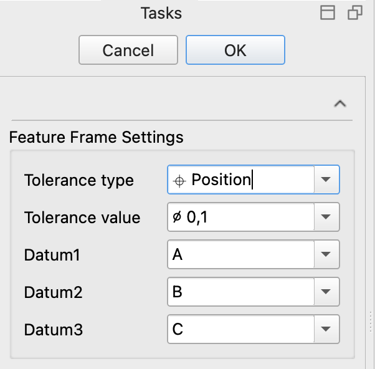Expand the Datum2 dropdown arrow
This screenshot has width=375, height=369.
[x=326, y=292]
